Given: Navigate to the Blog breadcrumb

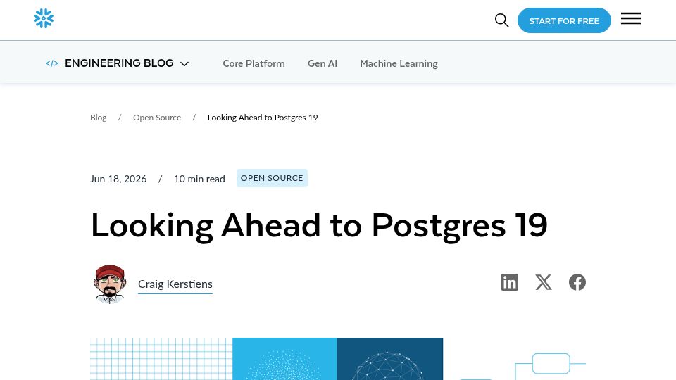Looking at the screenshot, I should [x=99, y=118].
